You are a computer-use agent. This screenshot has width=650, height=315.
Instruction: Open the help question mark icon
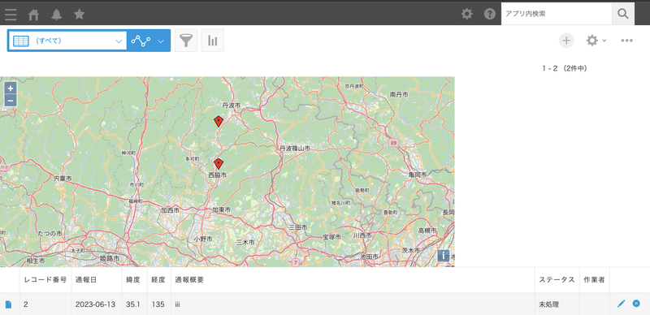(490, 14)
